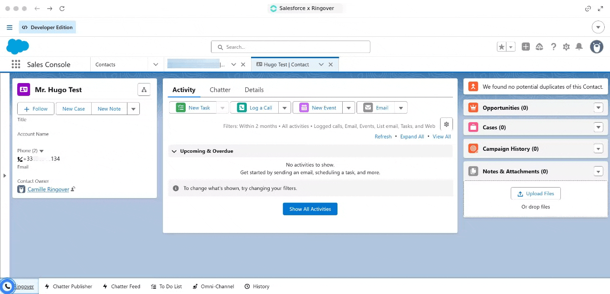
Task: Open Hugo Test tab actions chevron
Action: pyautogui.click(x=321, y=64)
